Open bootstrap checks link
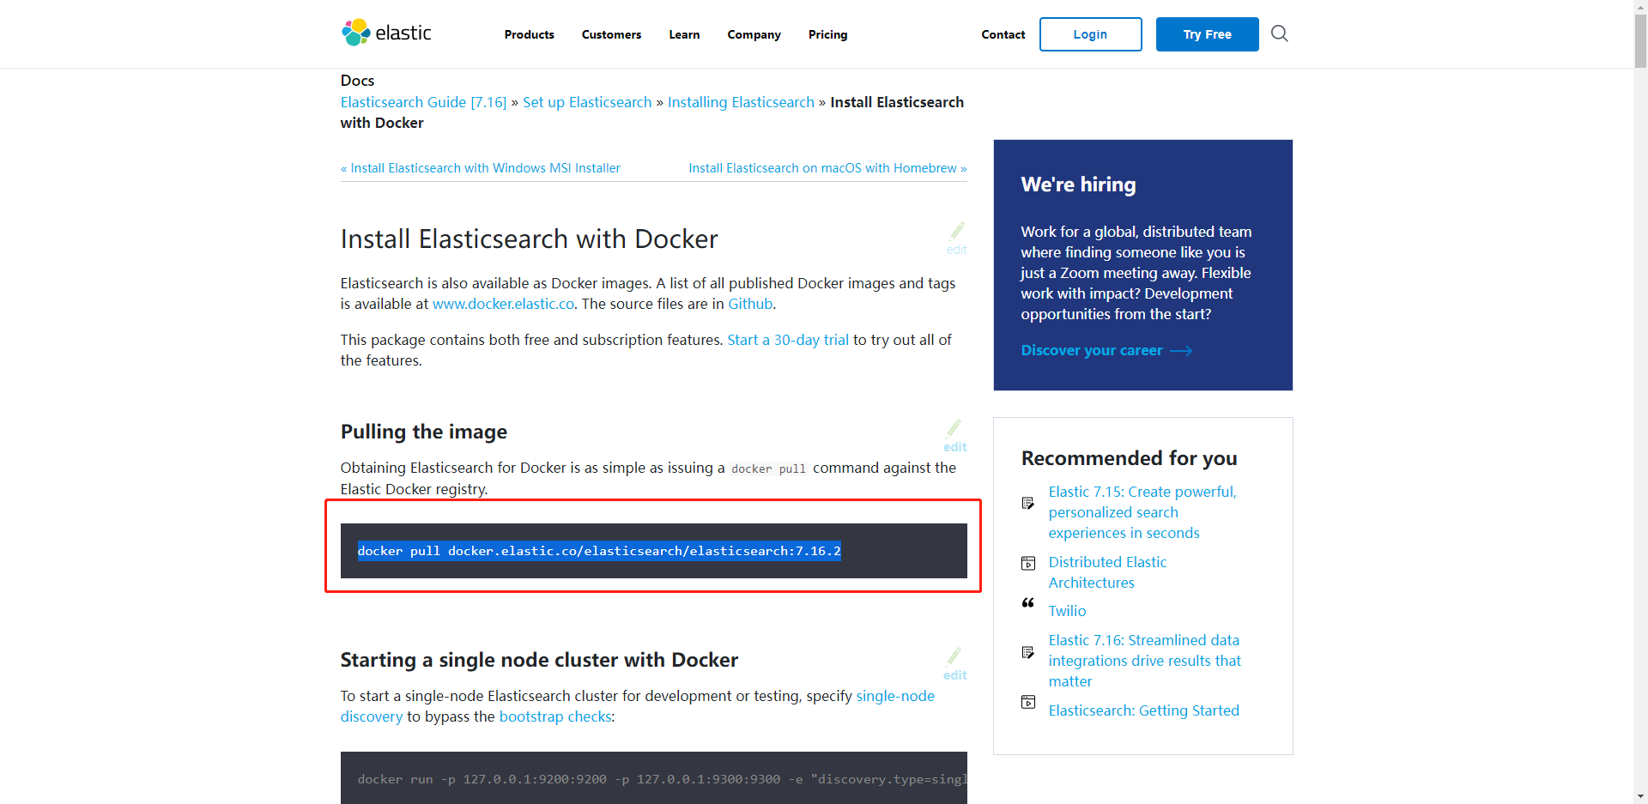 [555, 716]
